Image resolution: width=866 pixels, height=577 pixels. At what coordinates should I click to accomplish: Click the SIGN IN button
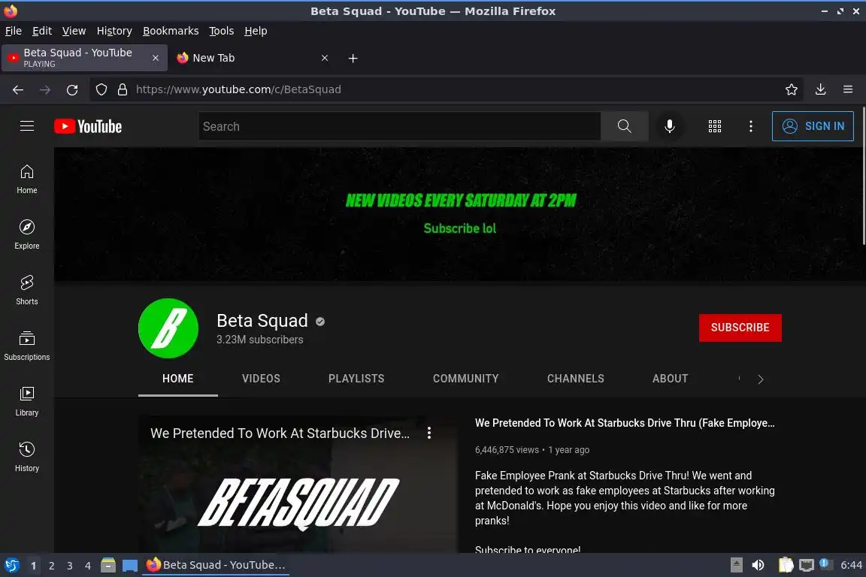point(813,126)
